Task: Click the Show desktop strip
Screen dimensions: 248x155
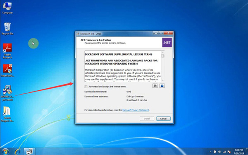Action: tap(247, 152)
